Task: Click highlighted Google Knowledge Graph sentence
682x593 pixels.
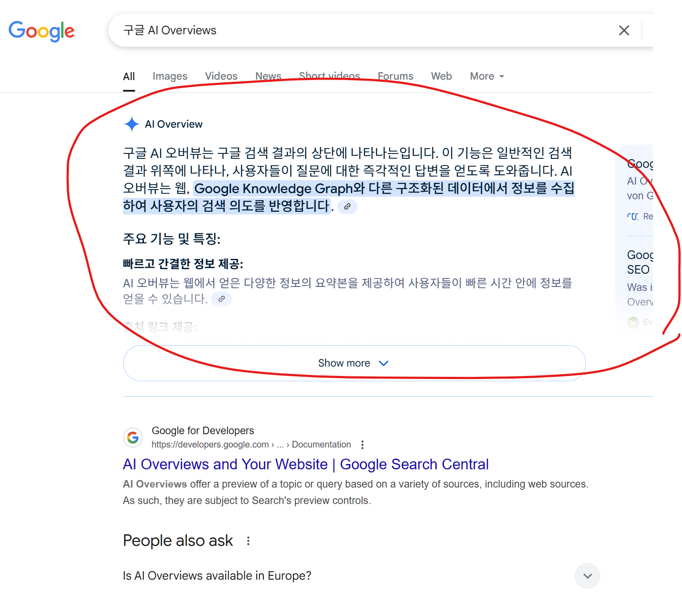Action: (349, 197)
